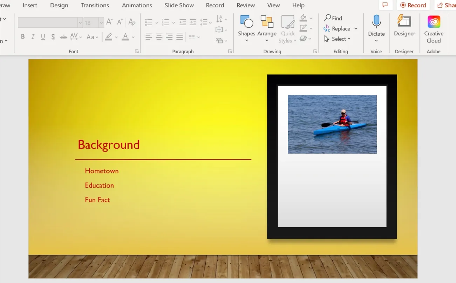Image resolution: width=456 pixels, height=283 pixels.
Task: Open the Slide Show menu
Action: click(179, 5)
